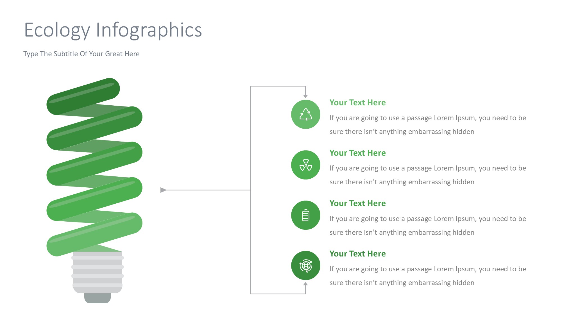Click fourth 'Your Text Here' heading
The width and height of the screenshot is (562, 316).
[357, 254]
